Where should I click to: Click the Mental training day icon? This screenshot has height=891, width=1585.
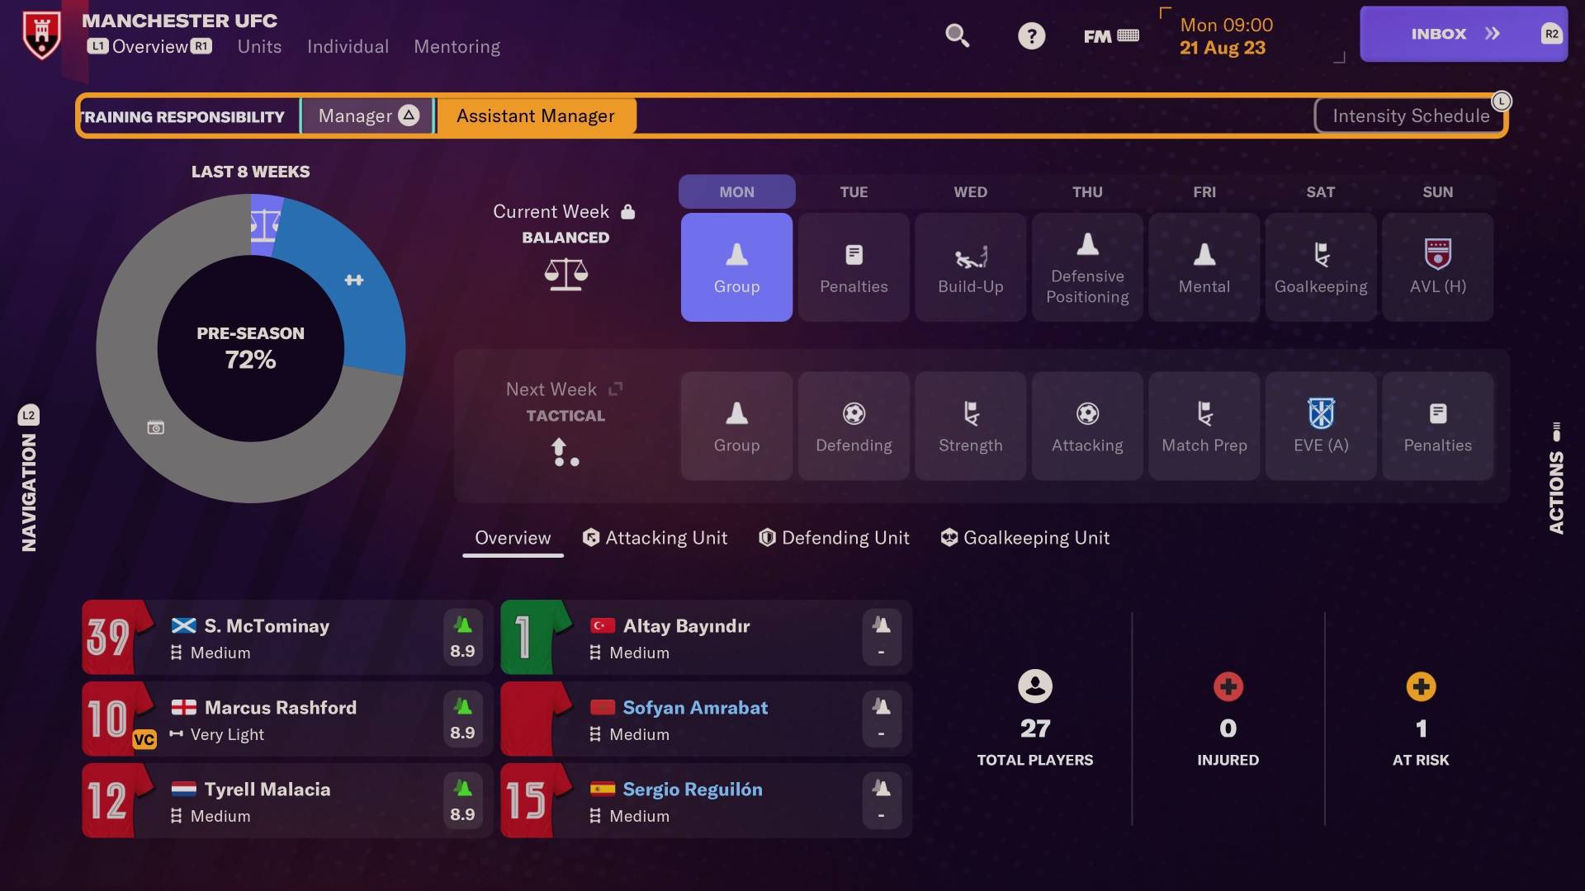(x=1204, y=266)
